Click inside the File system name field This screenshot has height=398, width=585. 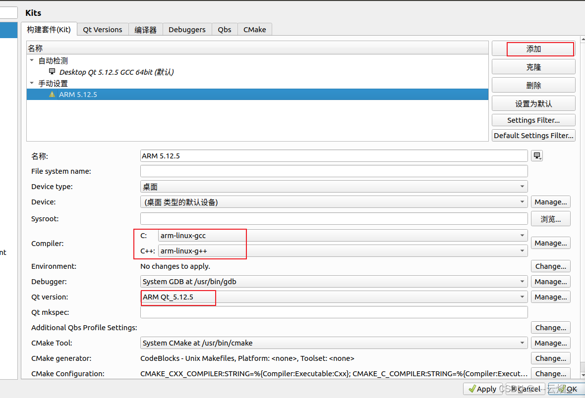click(x=332, y=171)
